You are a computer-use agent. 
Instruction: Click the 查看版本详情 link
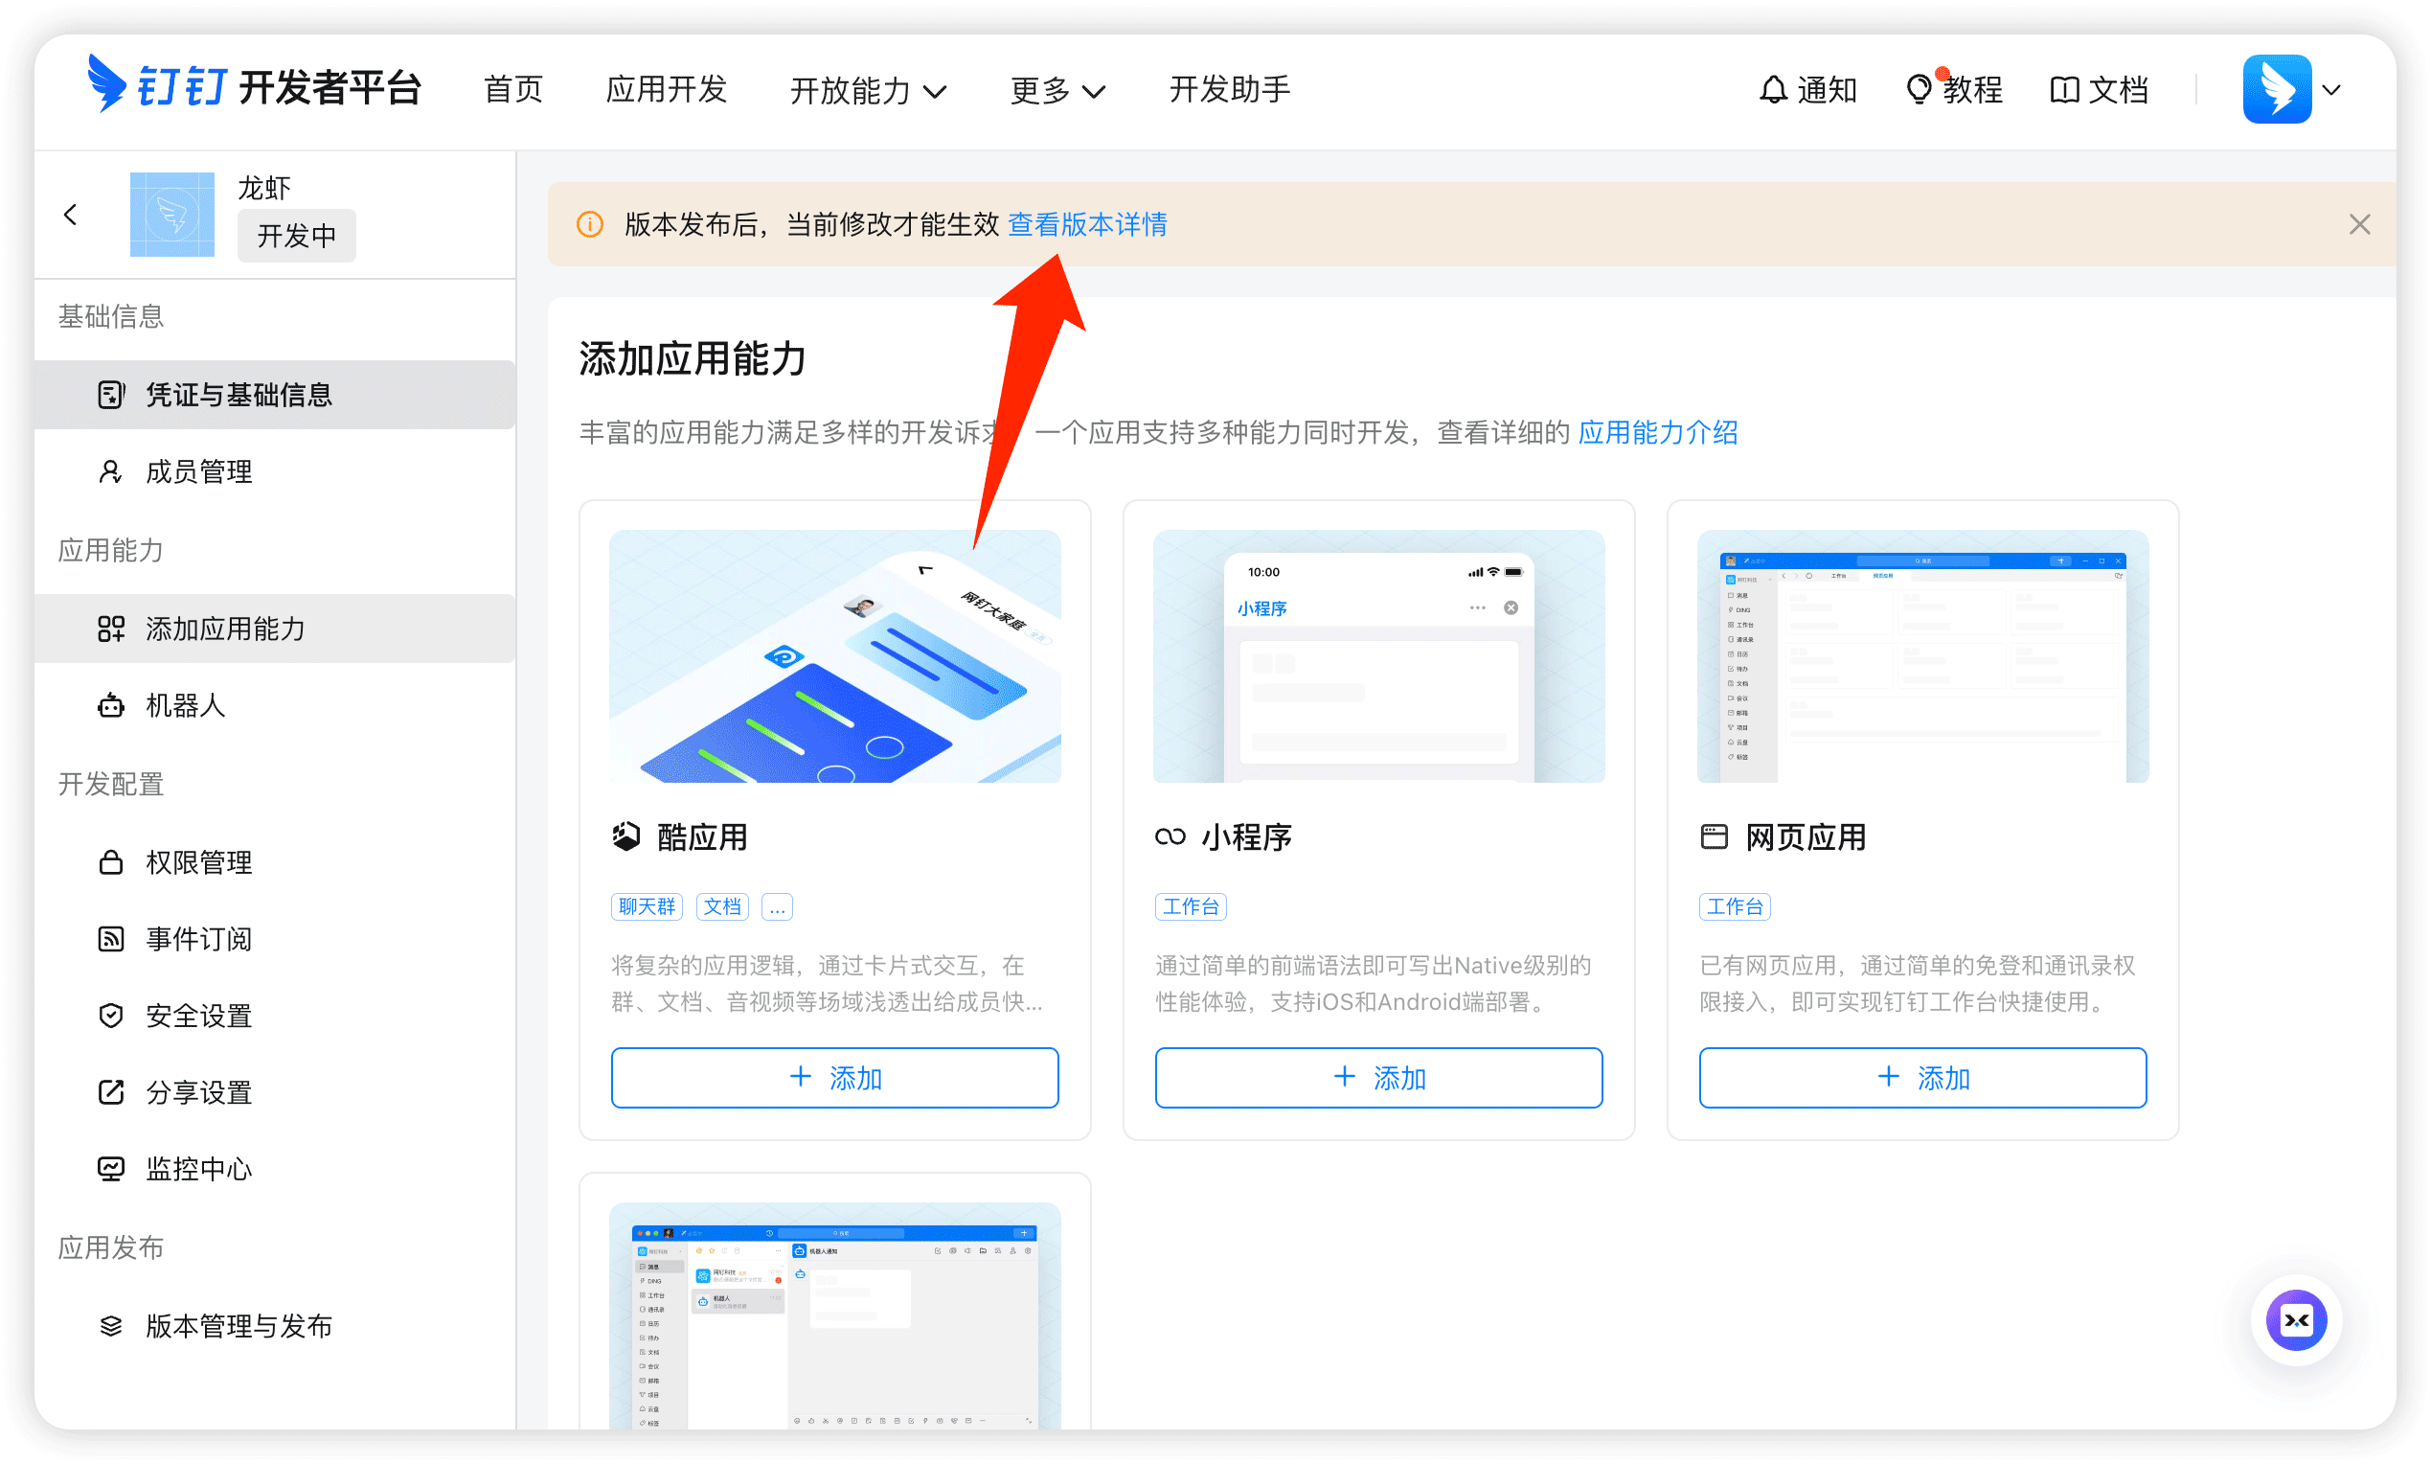(x=1087, y=225)
